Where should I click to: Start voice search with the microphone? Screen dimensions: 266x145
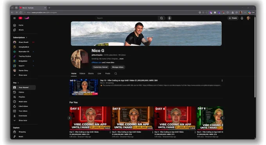pos(169,18)
